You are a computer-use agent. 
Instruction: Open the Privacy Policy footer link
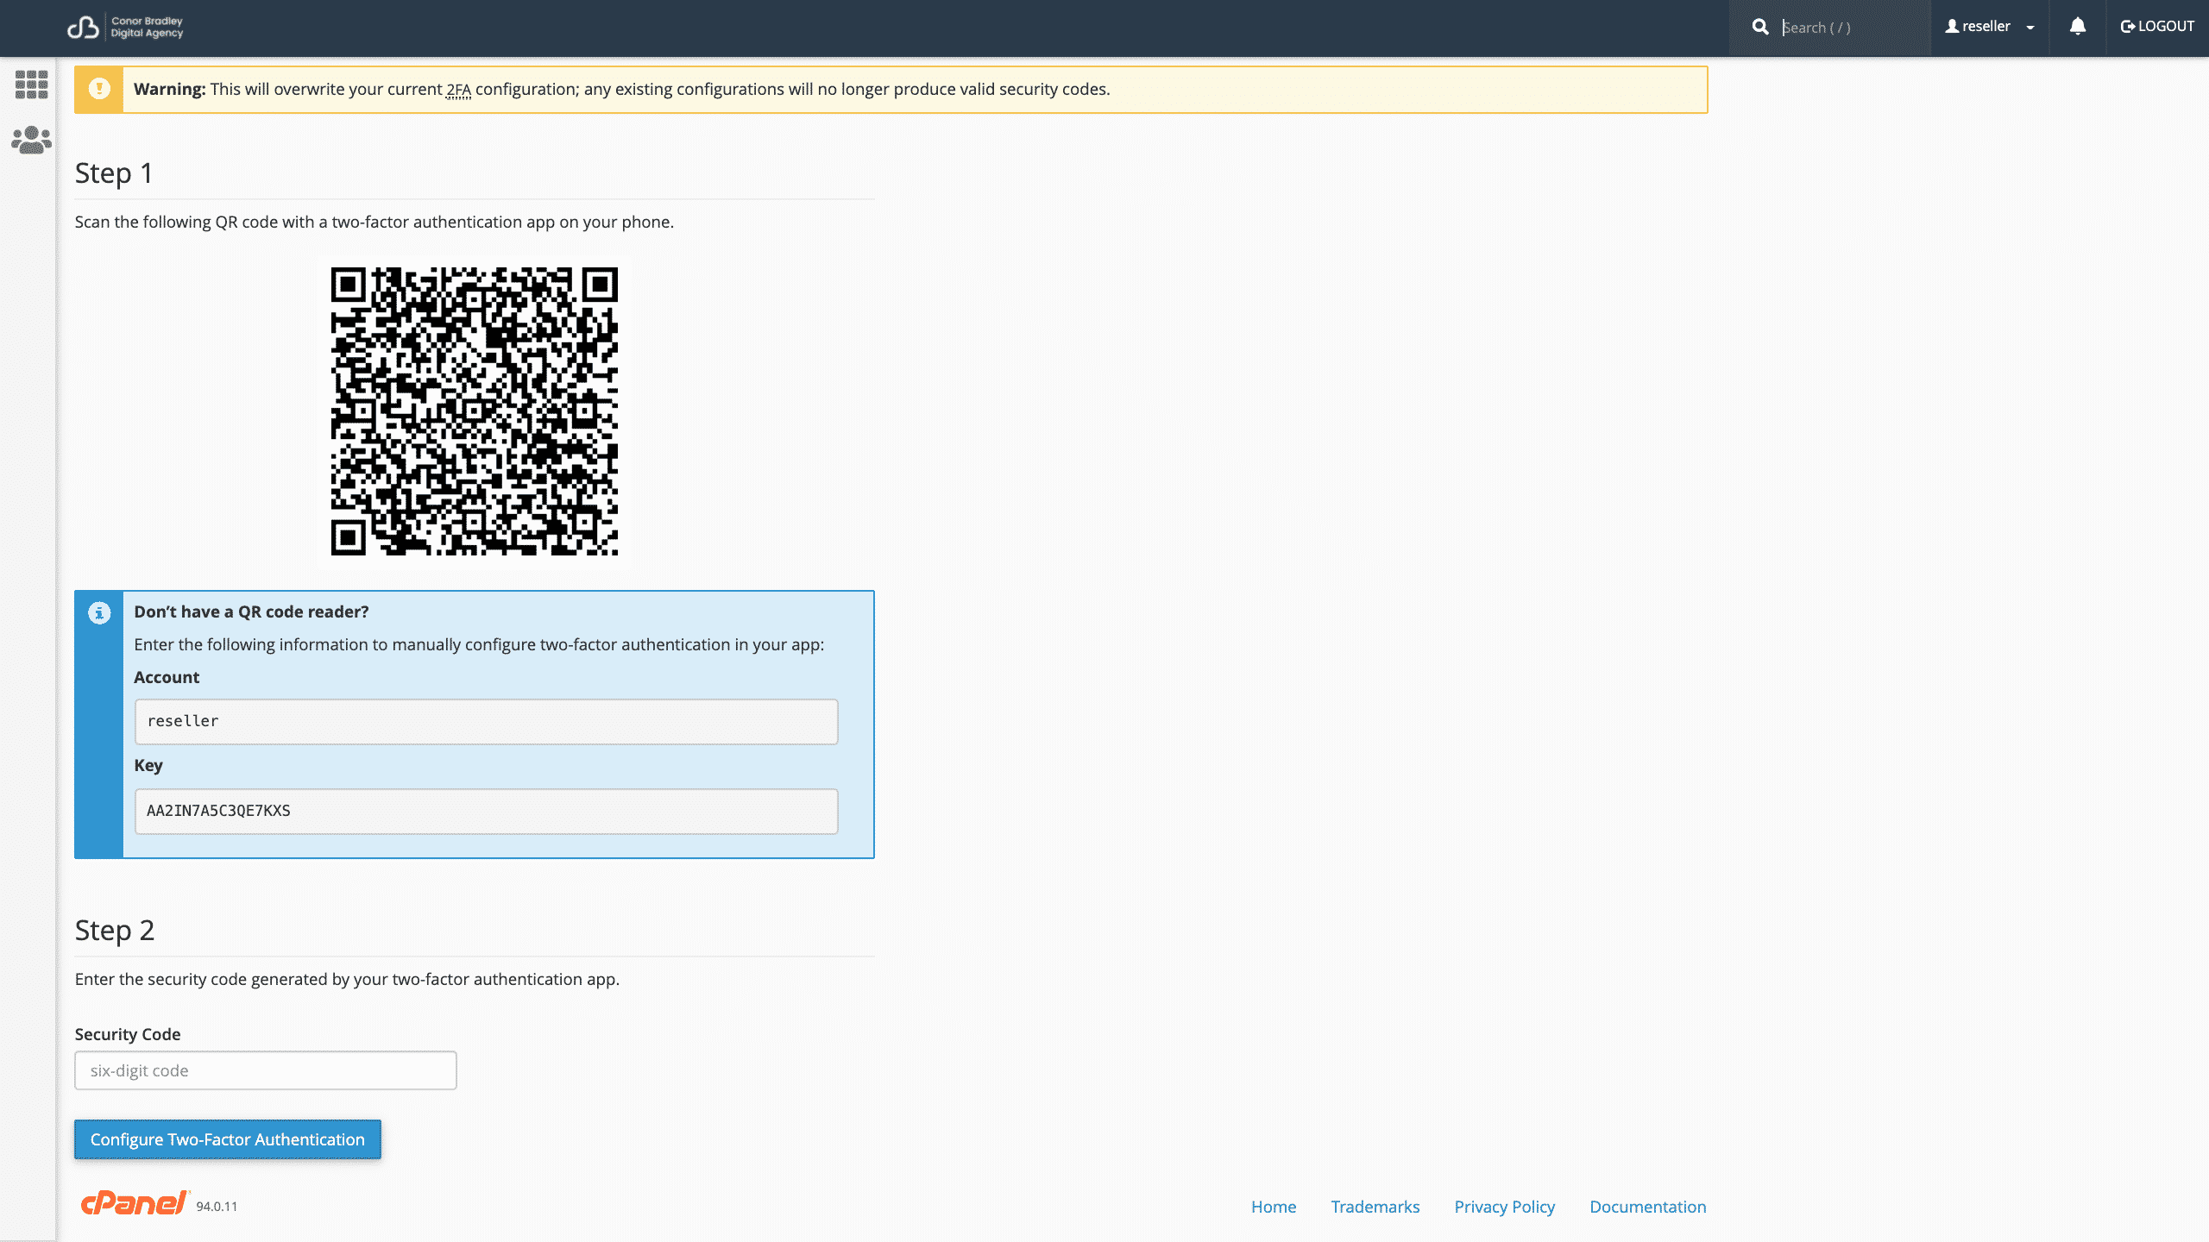click(x=1505, y=1207)
